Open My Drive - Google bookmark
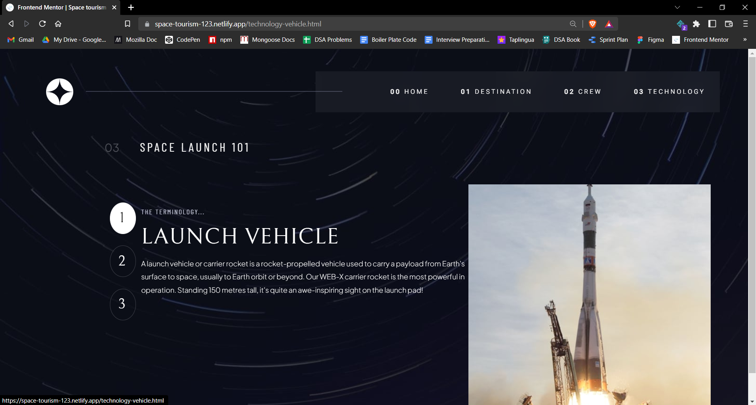756x405 pixels. pyautogui.click(x=74, y=40)
